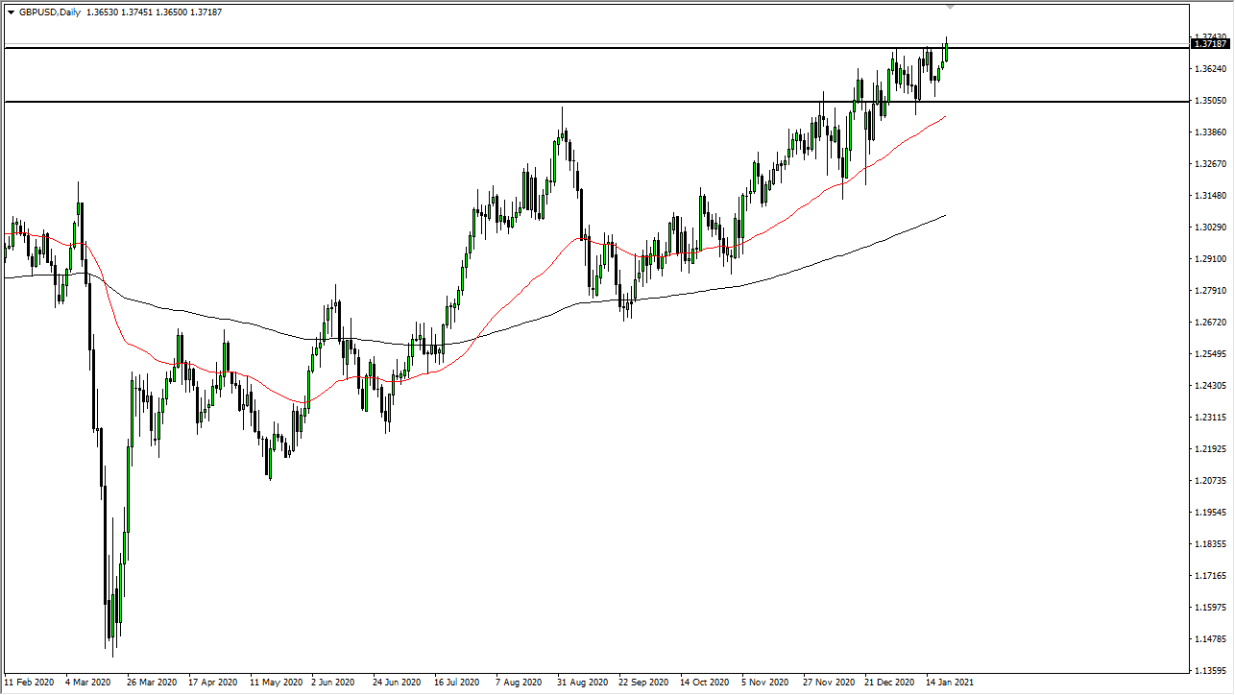Click the 1.29100 price scale label

(1210, 259)
